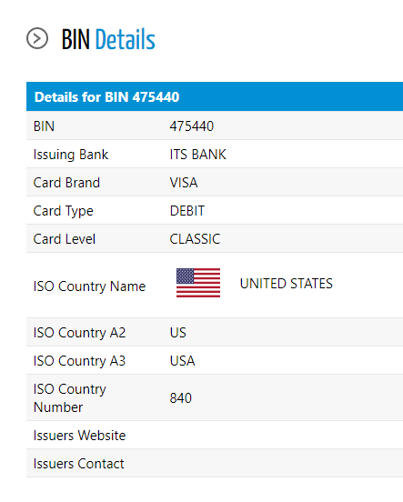This screenshot has height=502, width=403.
Task: Select the issuing bank value ITS BANK
Action: (x=197, y=155)
